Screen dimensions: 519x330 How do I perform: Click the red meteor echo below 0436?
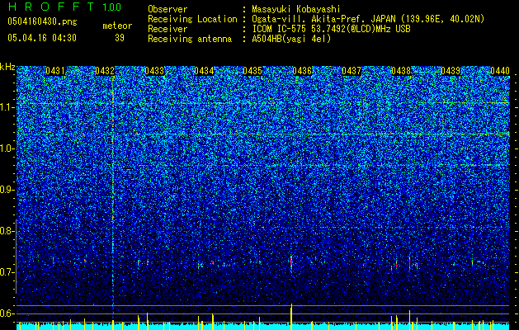point(291,262)
